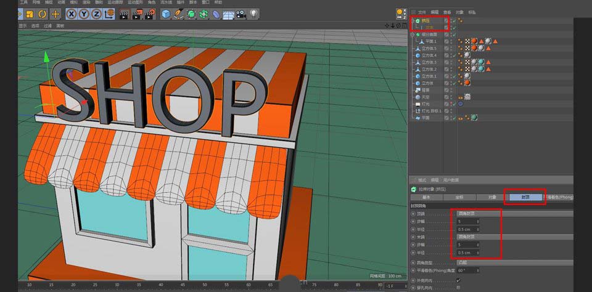Open the 文件 menu in object manager
The image size is (592, 292).
pos(422,12)
